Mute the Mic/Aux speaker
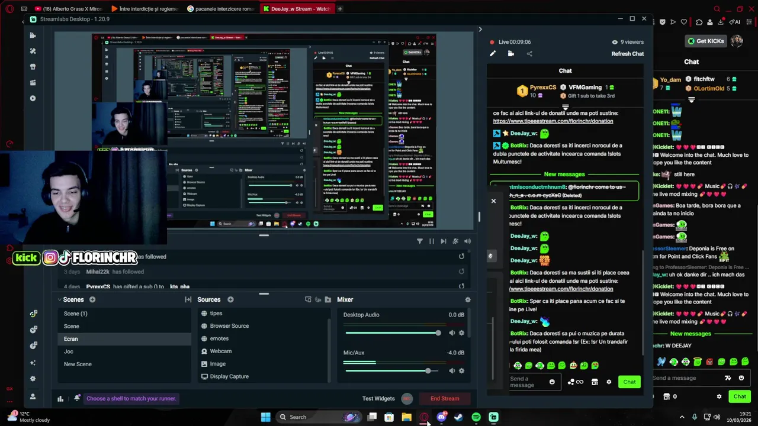 tap(452, 371)
